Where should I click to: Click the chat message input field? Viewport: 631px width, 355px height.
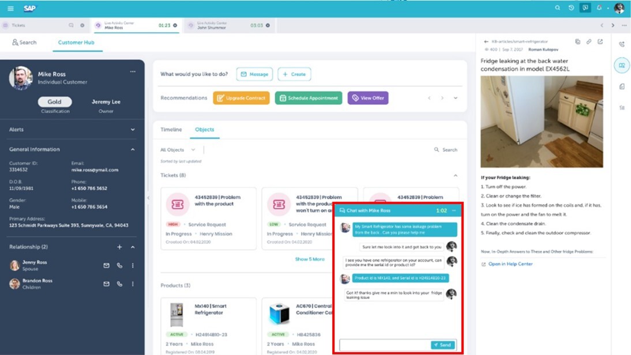click(x=384, y=345)
